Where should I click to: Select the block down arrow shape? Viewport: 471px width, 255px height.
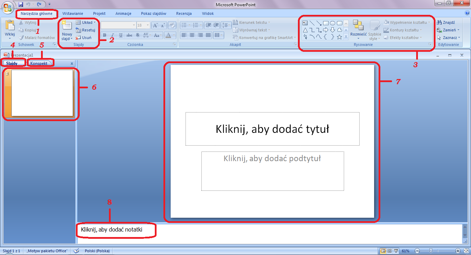click(x=333, y=30)
